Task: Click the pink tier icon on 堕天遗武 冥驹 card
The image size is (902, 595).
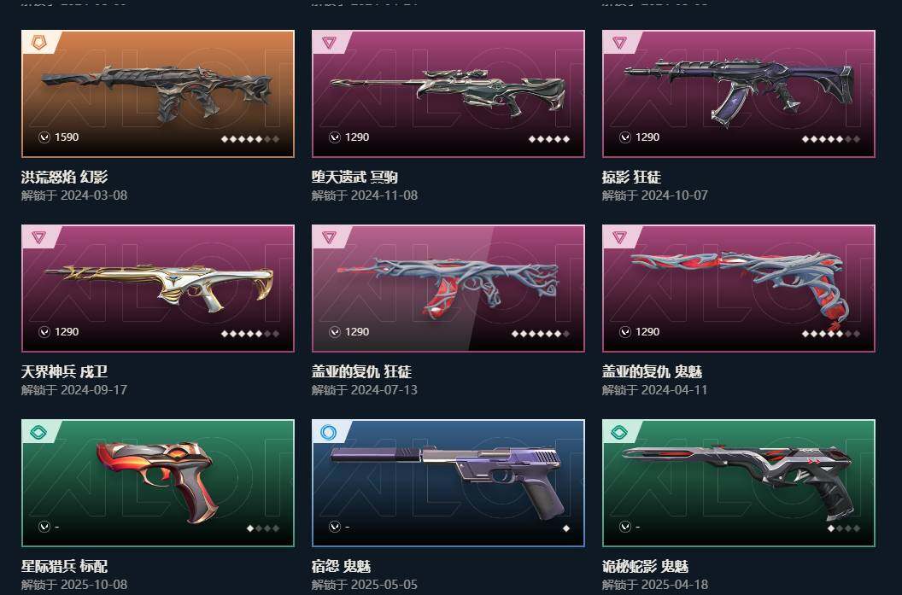Action: pos(329,42)
